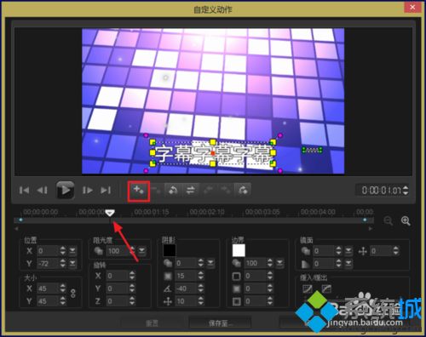Click the move keyframe left button
Image resolution: width=426 pixels, height=337 pixels.
(208, 190)
